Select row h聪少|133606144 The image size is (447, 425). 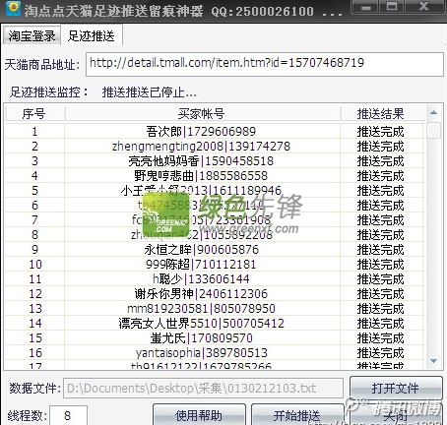(x=215, y=279)
